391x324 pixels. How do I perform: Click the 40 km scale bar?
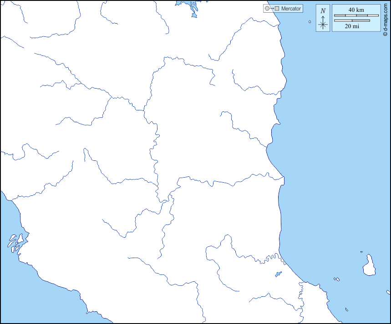coord(356,15)
